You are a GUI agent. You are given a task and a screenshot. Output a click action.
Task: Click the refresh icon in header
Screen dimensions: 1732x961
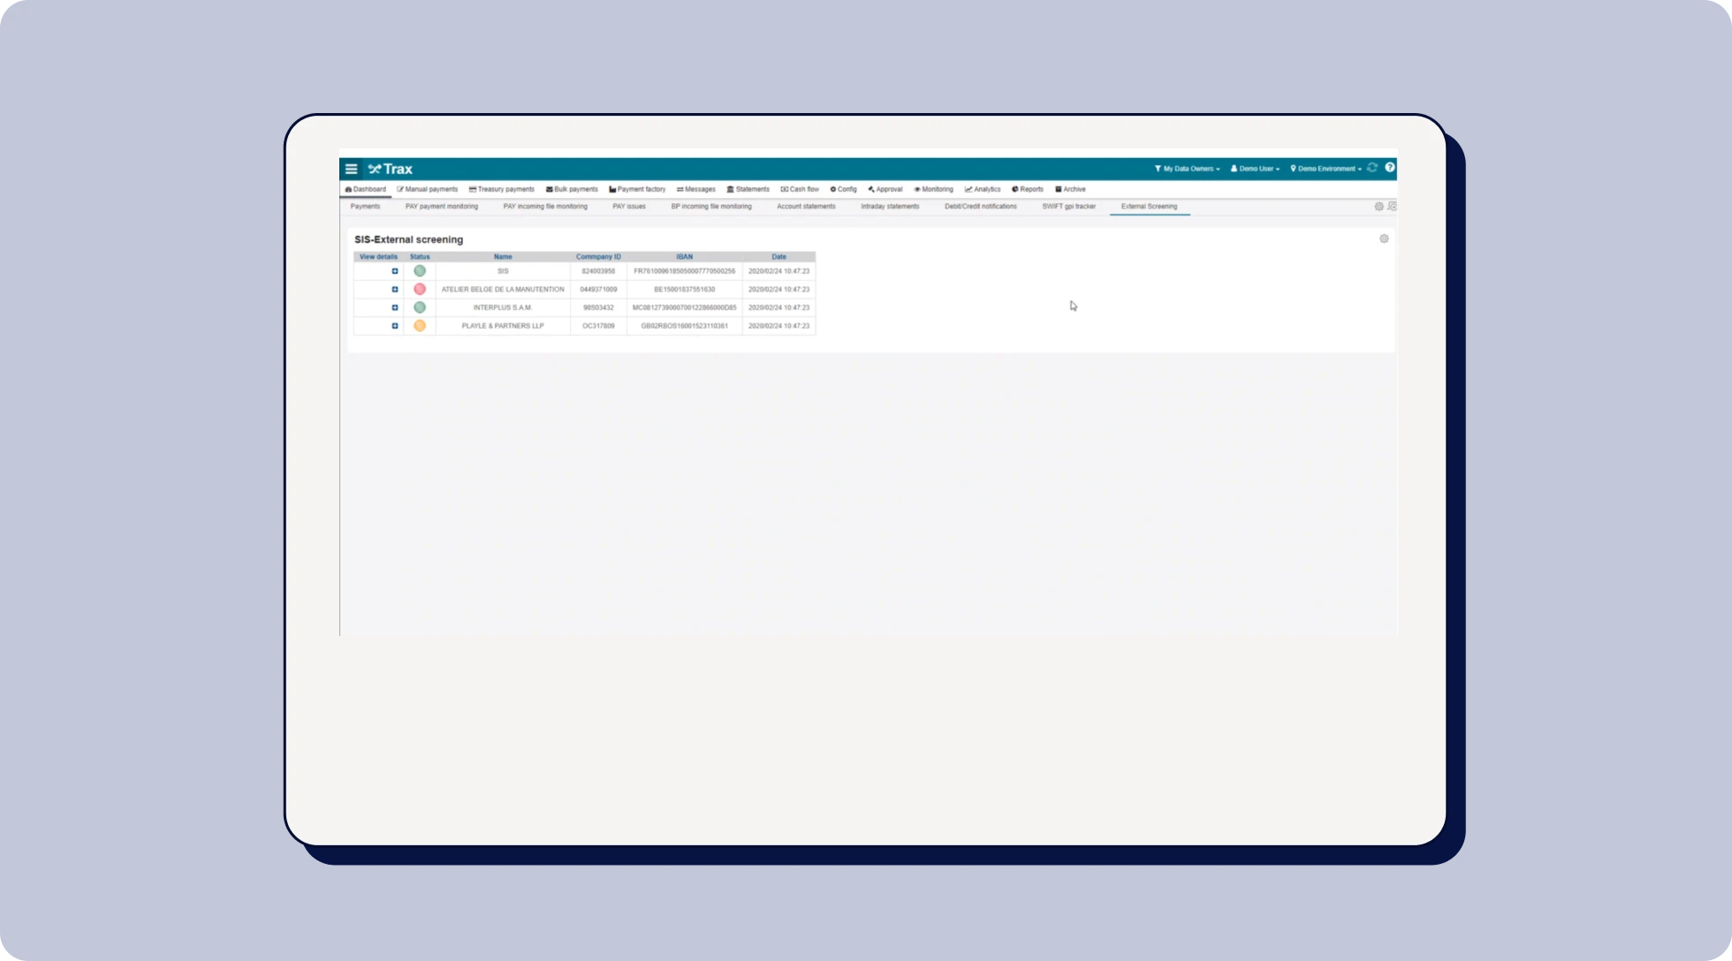(x=1372, y=168)
